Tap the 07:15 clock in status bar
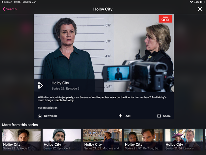The height and width of the screenshot is (155, 206). (x=17, y=2)
